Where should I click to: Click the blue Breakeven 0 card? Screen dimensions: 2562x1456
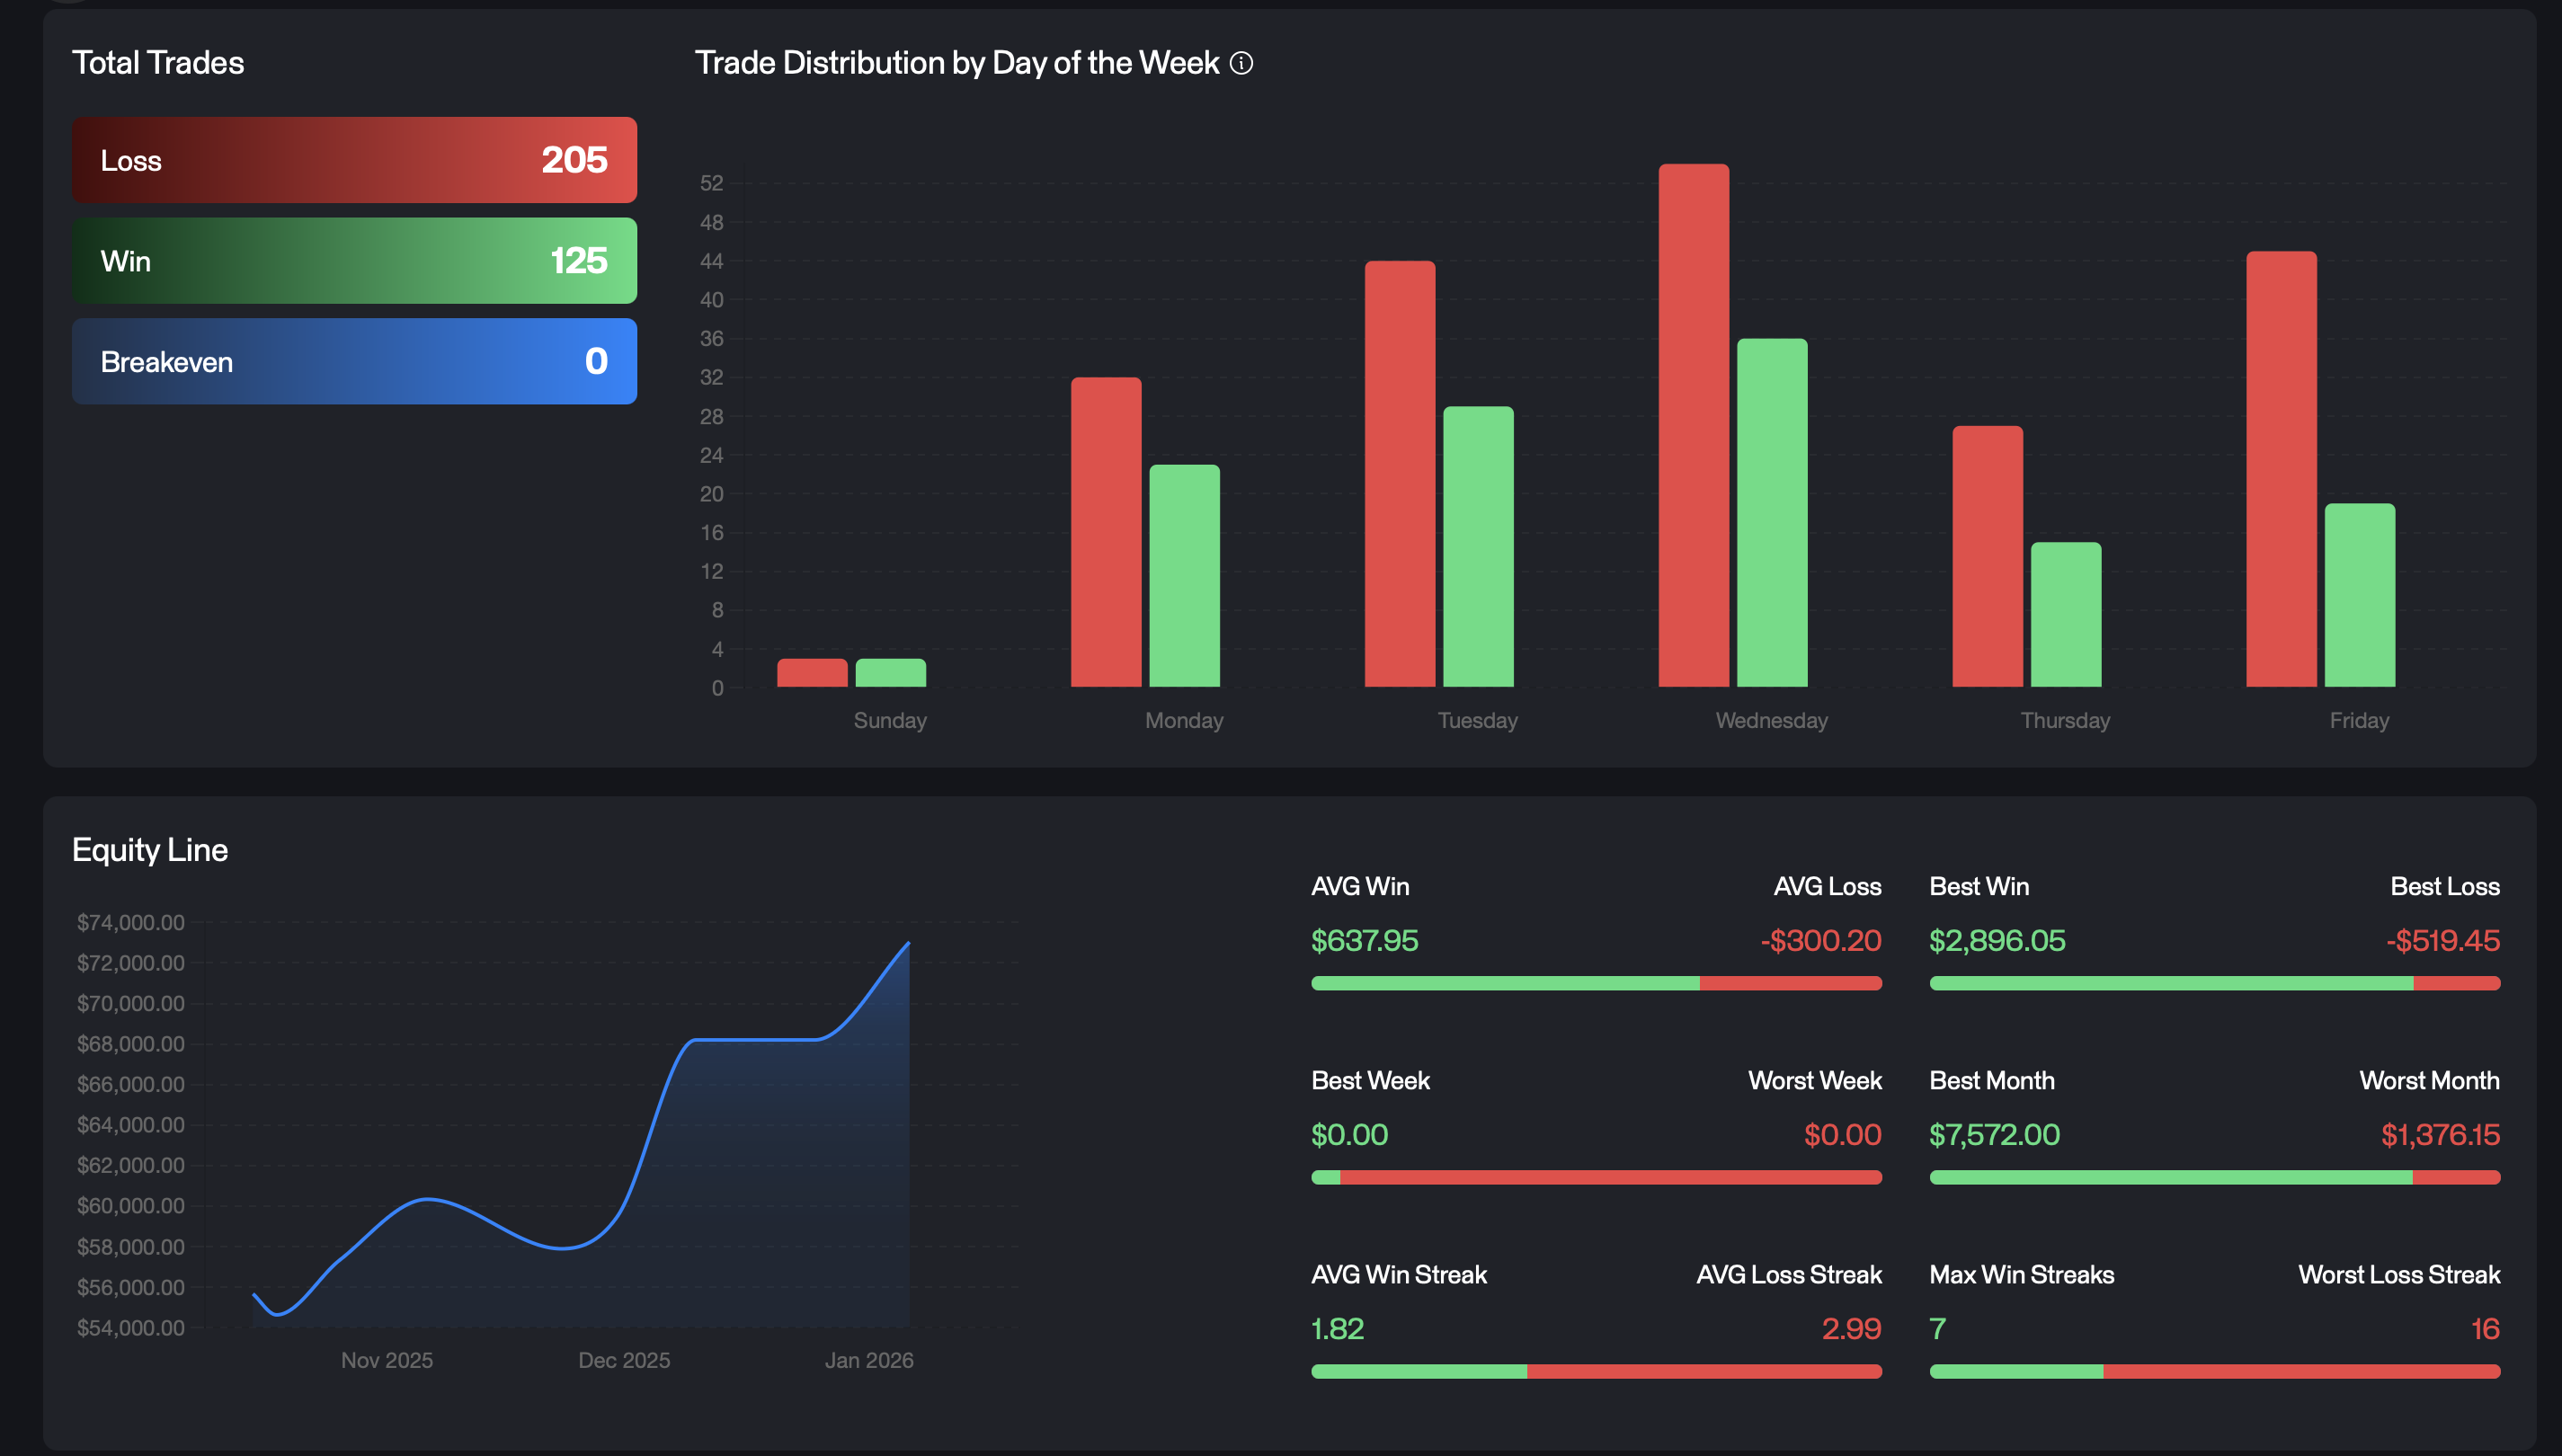(354, 361)
